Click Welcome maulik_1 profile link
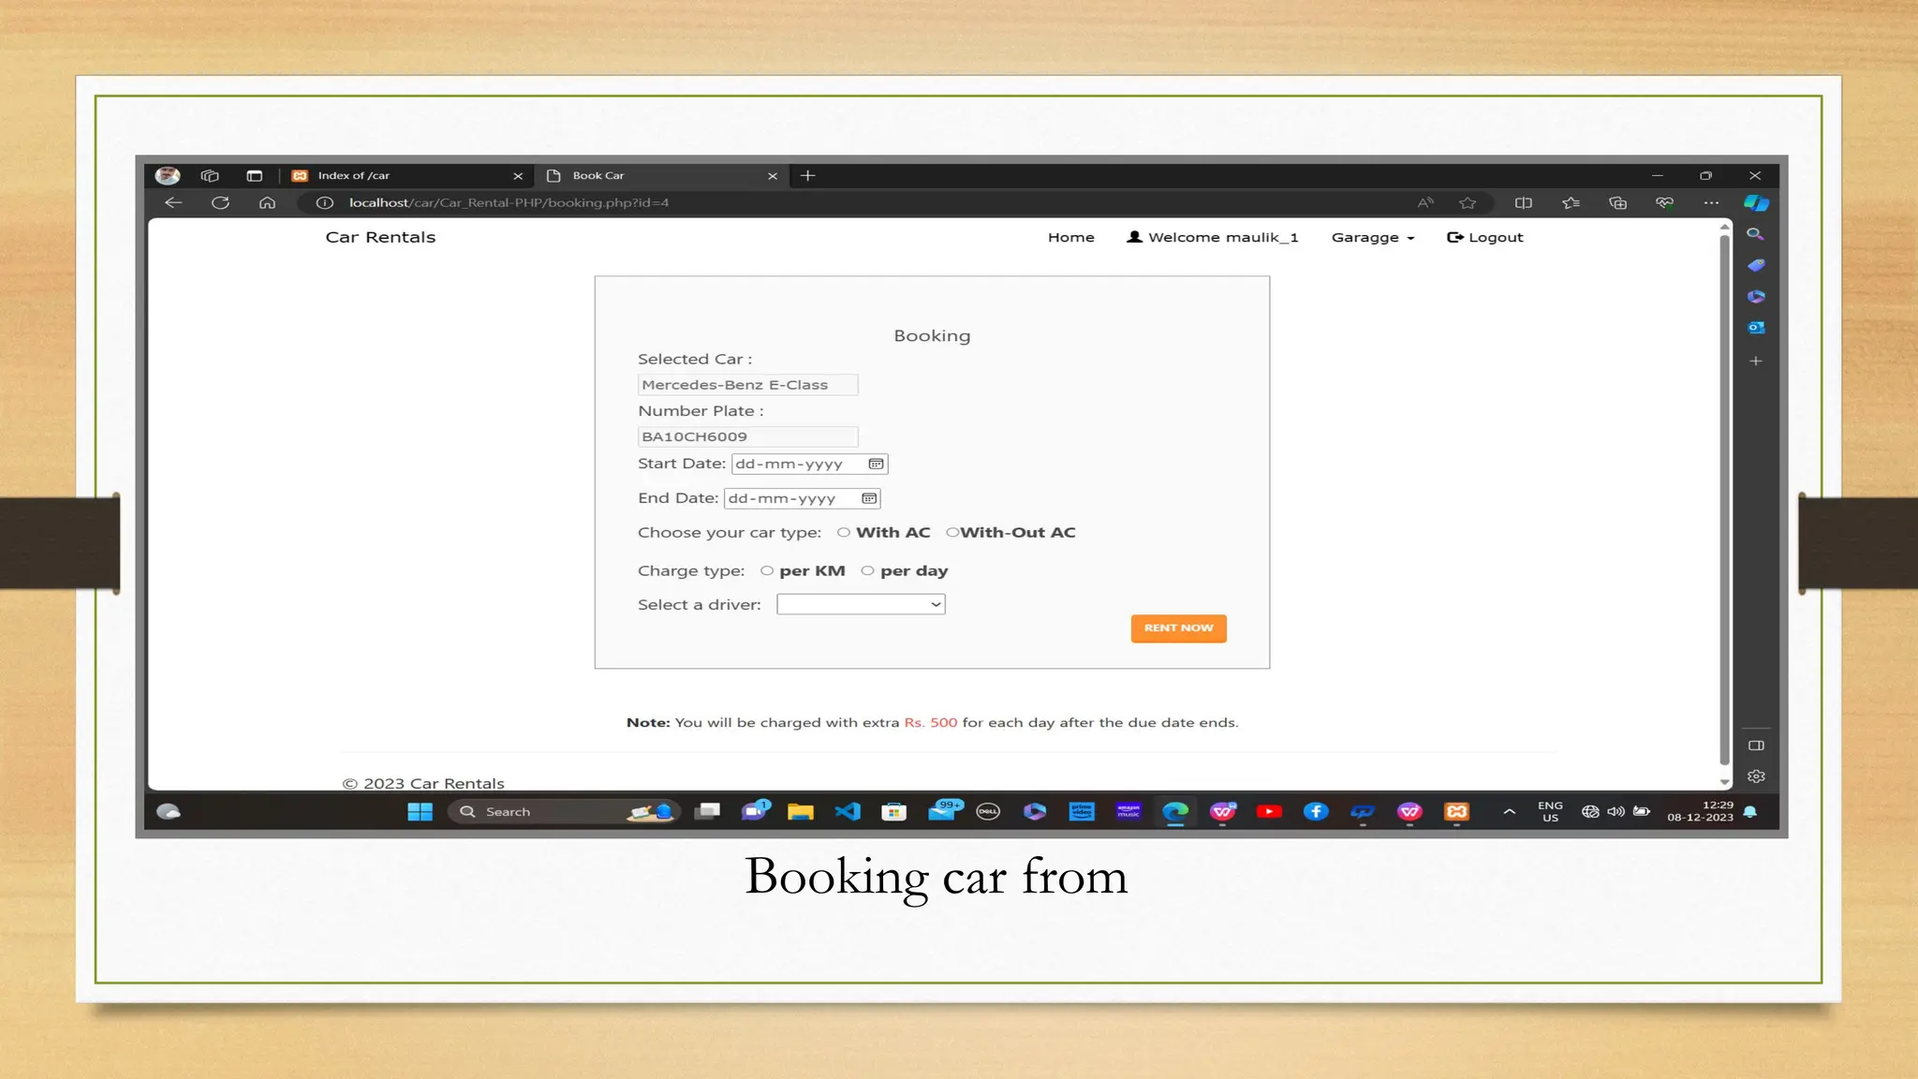Screen dimensions: 1918x1079 (x=1213, y=238)
